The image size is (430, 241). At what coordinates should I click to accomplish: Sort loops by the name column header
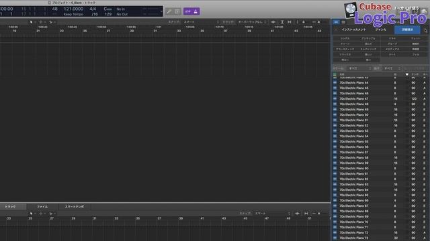[342, 74]
